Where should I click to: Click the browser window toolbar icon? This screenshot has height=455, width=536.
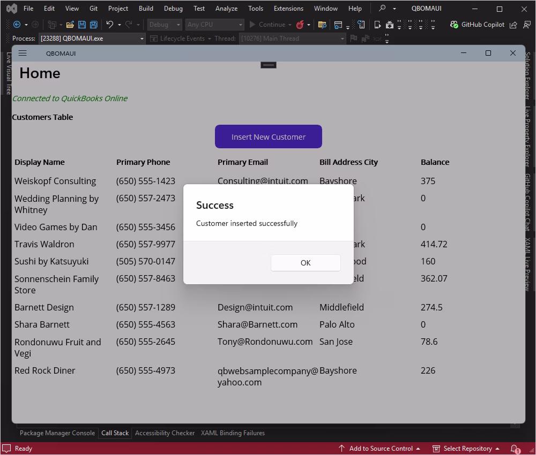click(338, 25)
